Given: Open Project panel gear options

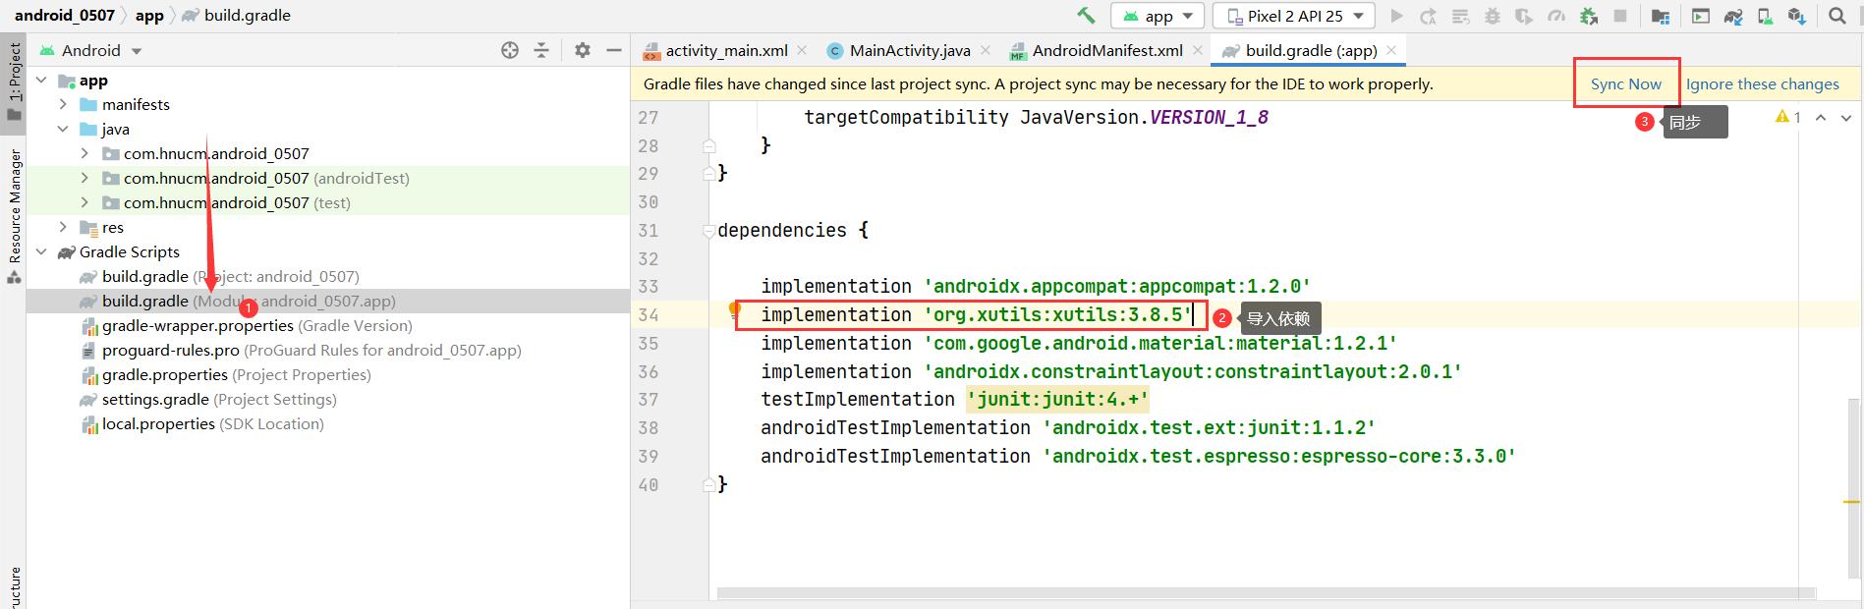Looking at the screenshot, I should click(x=583, y=50).
